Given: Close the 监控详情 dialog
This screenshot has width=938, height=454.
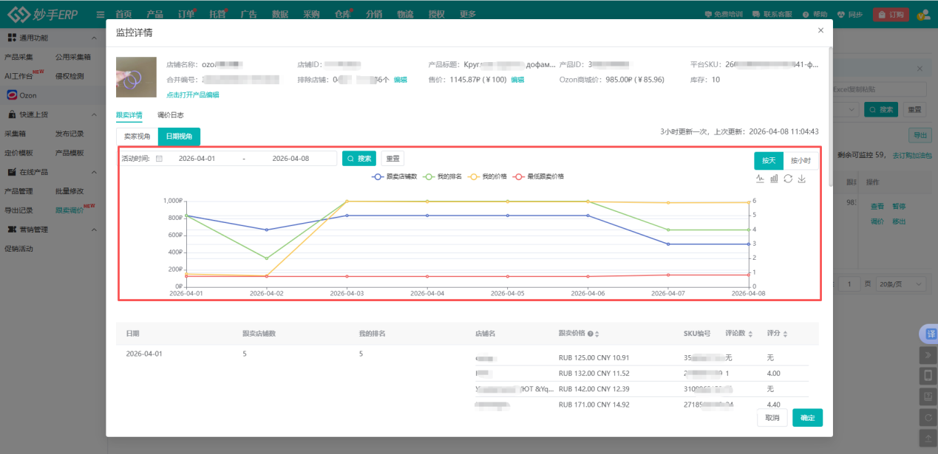Looking at the screenshot, I should pyautogui.click(x=820, y=31).
